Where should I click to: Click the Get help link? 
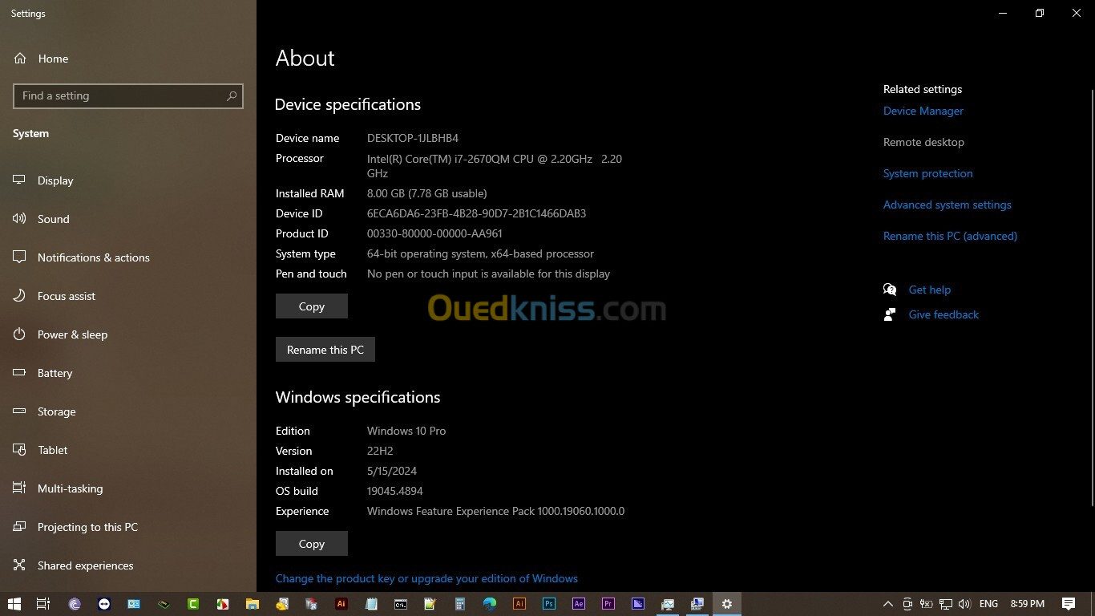coord(929,290)
